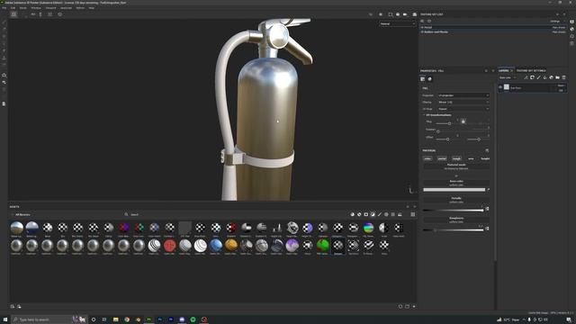Open the UV Wrap dropdown
Viewport: 576px width, 324px height.
(463, 109)
